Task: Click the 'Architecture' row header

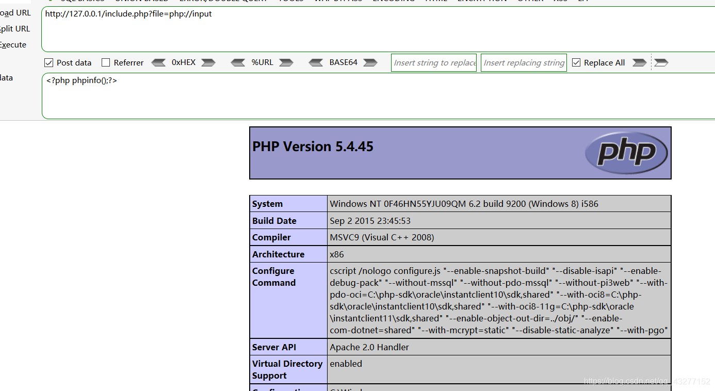Action: 288,254
